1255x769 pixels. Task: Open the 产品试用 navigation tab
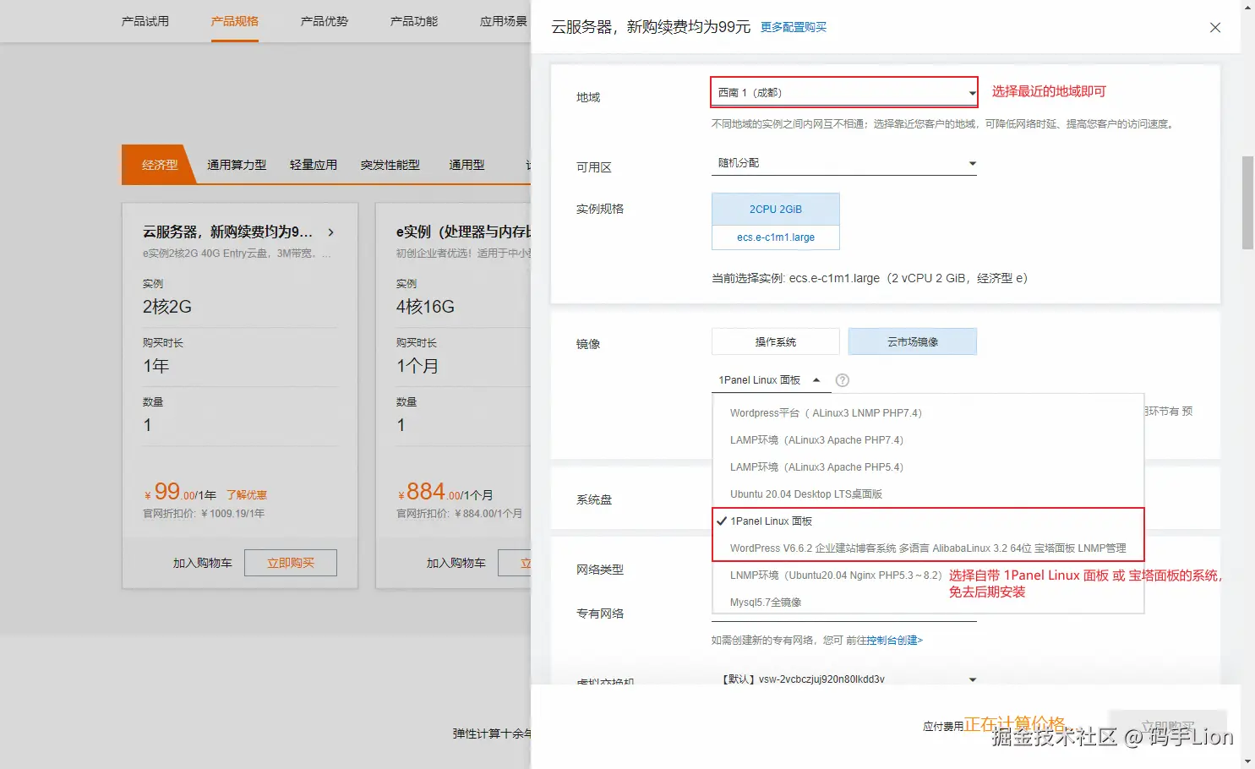pos(145,21)
